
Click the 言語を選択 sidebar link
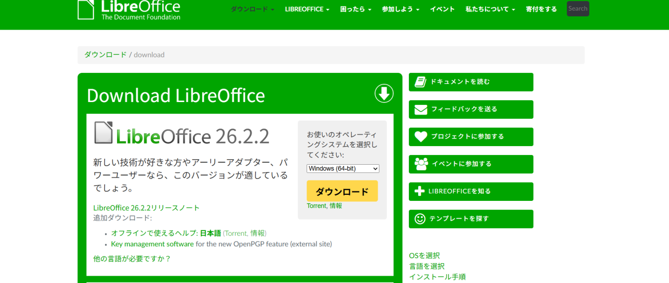point(426,266)
